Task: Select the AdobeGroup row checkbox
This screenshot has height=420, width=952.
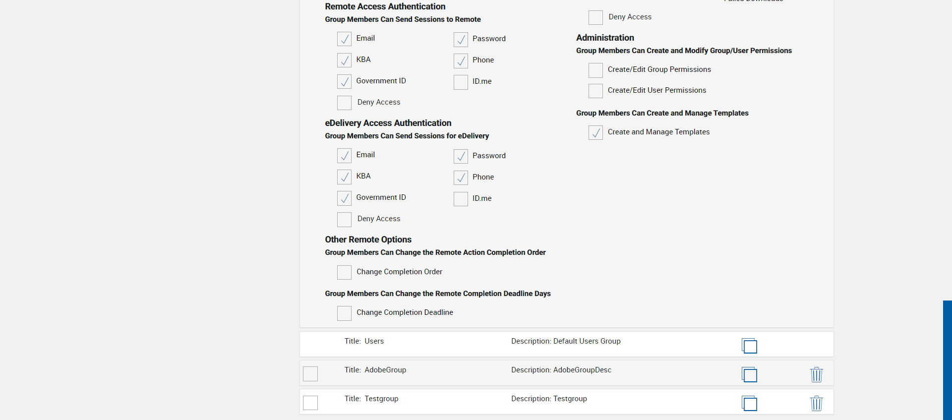Action: point(310,374)
